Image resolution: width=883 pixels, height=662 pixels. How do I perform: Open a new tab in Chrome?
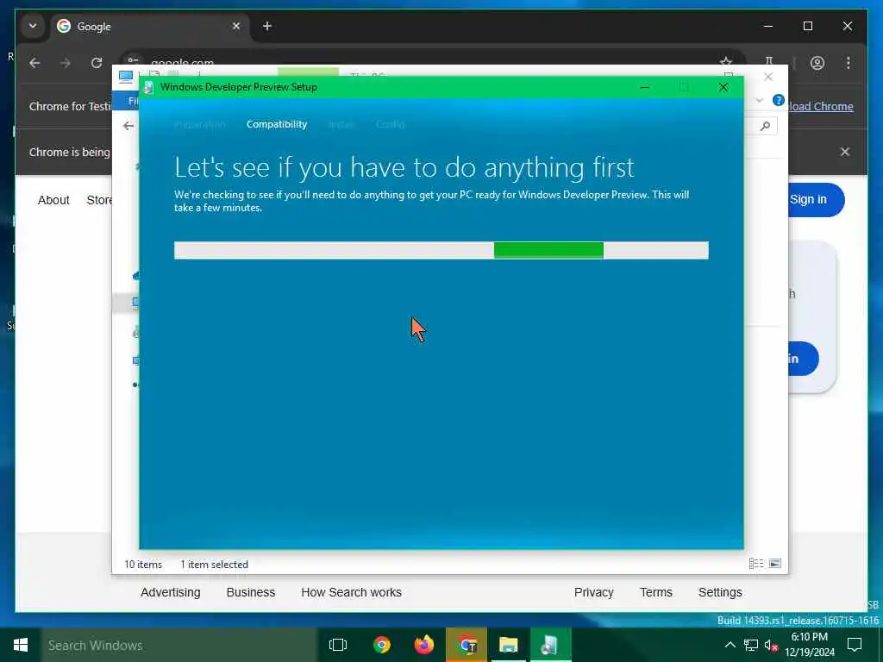click(267, 26)
